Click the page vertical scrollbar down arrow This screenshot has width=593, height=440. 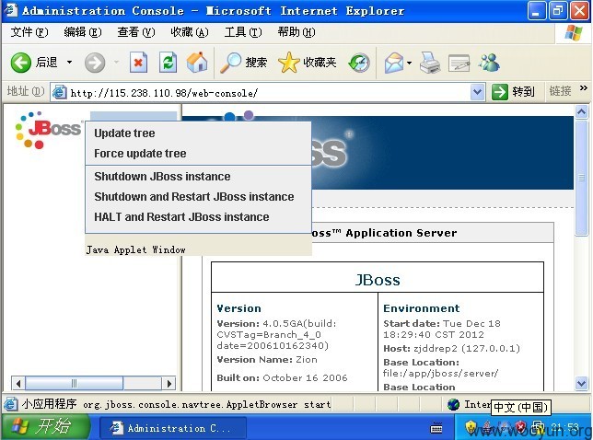pos(581,383)
